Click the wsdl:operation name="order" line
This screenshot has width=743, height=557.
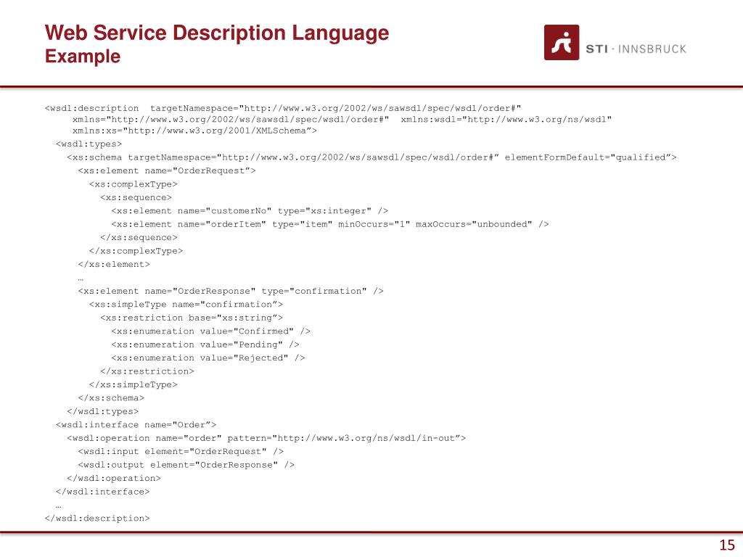pyautogui.click(x=266, y=438)
